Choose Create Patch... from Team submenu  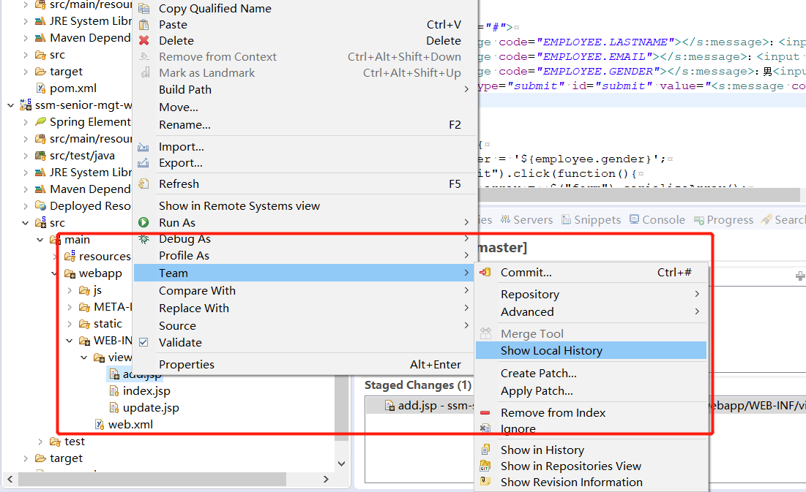pos(538,374)
